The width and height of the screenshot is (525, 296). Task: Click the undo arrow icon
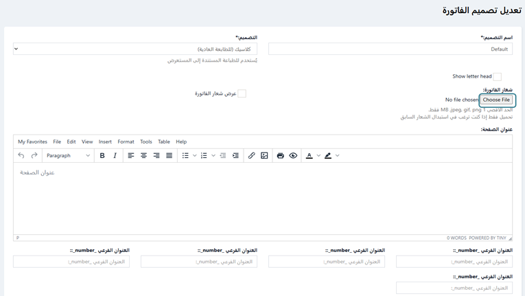click(x=21, y=156)
